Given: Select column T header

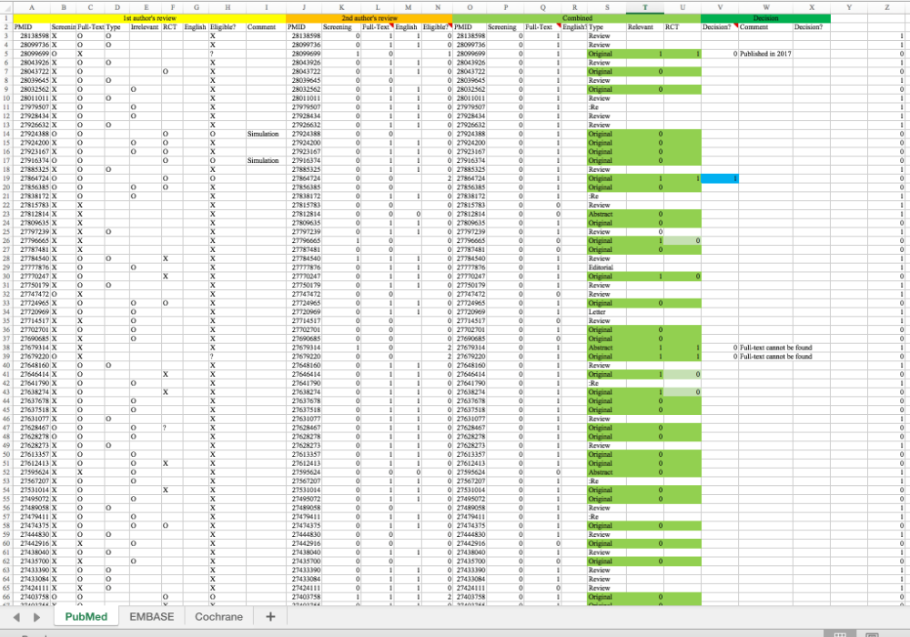Looking at the screenshot, I should pyautogui.click(x=645, y=7).
